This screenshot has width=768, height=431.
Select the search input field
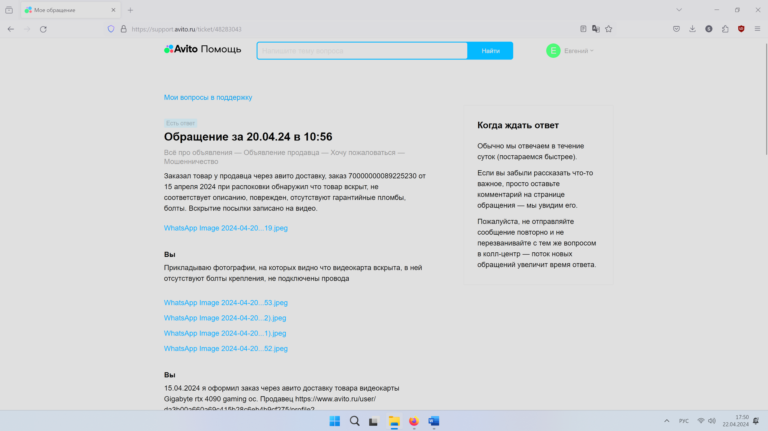click(x=362, y=50)
